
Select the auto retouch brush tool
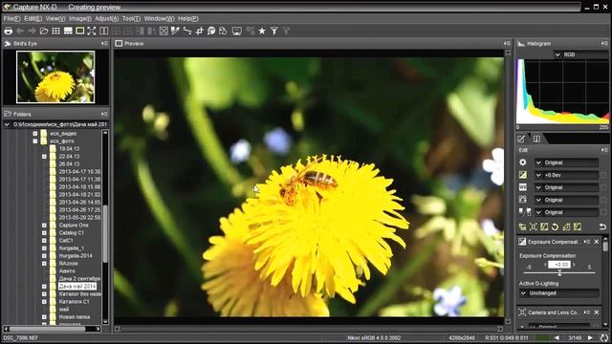pyautogui.click(x=211, y=31)
